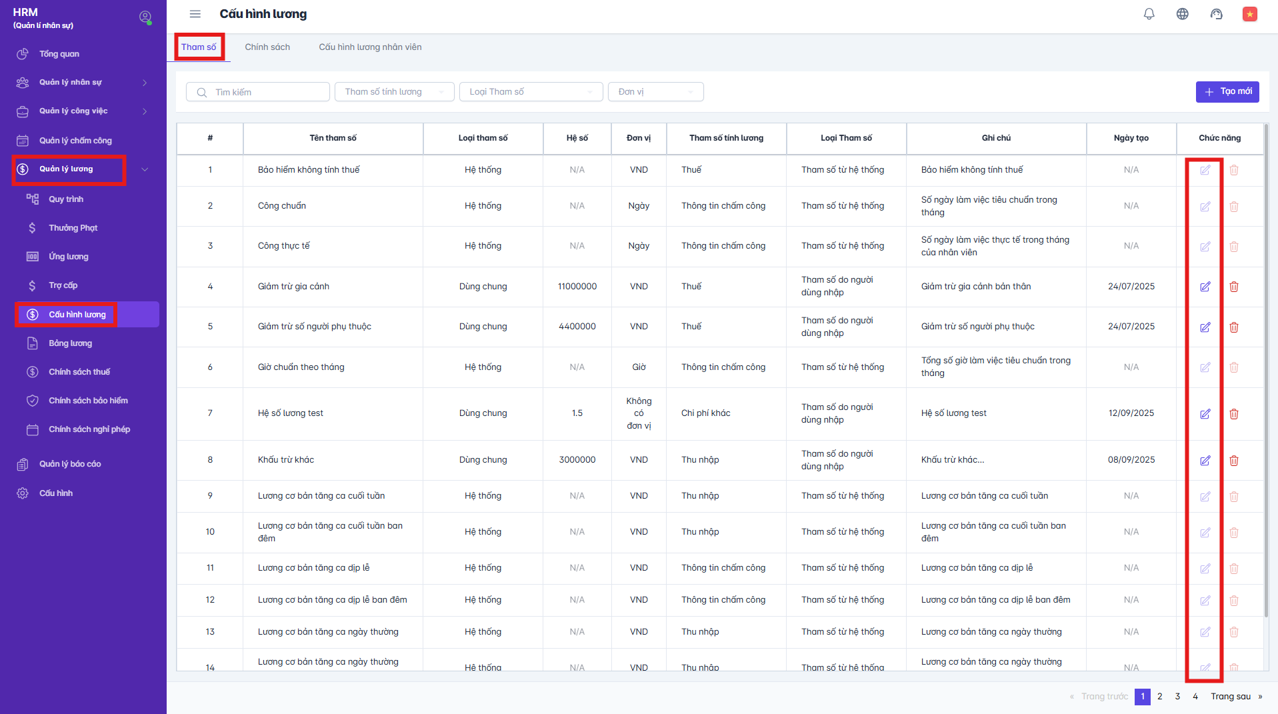The height and width of the screenshot is (714, 1278).
Task: Open the Tham số tính lương dropdown
Action: [394, 92]
